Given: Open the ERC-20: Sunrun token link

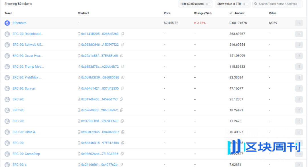Looking at the screenshot, I should point(24,88).
